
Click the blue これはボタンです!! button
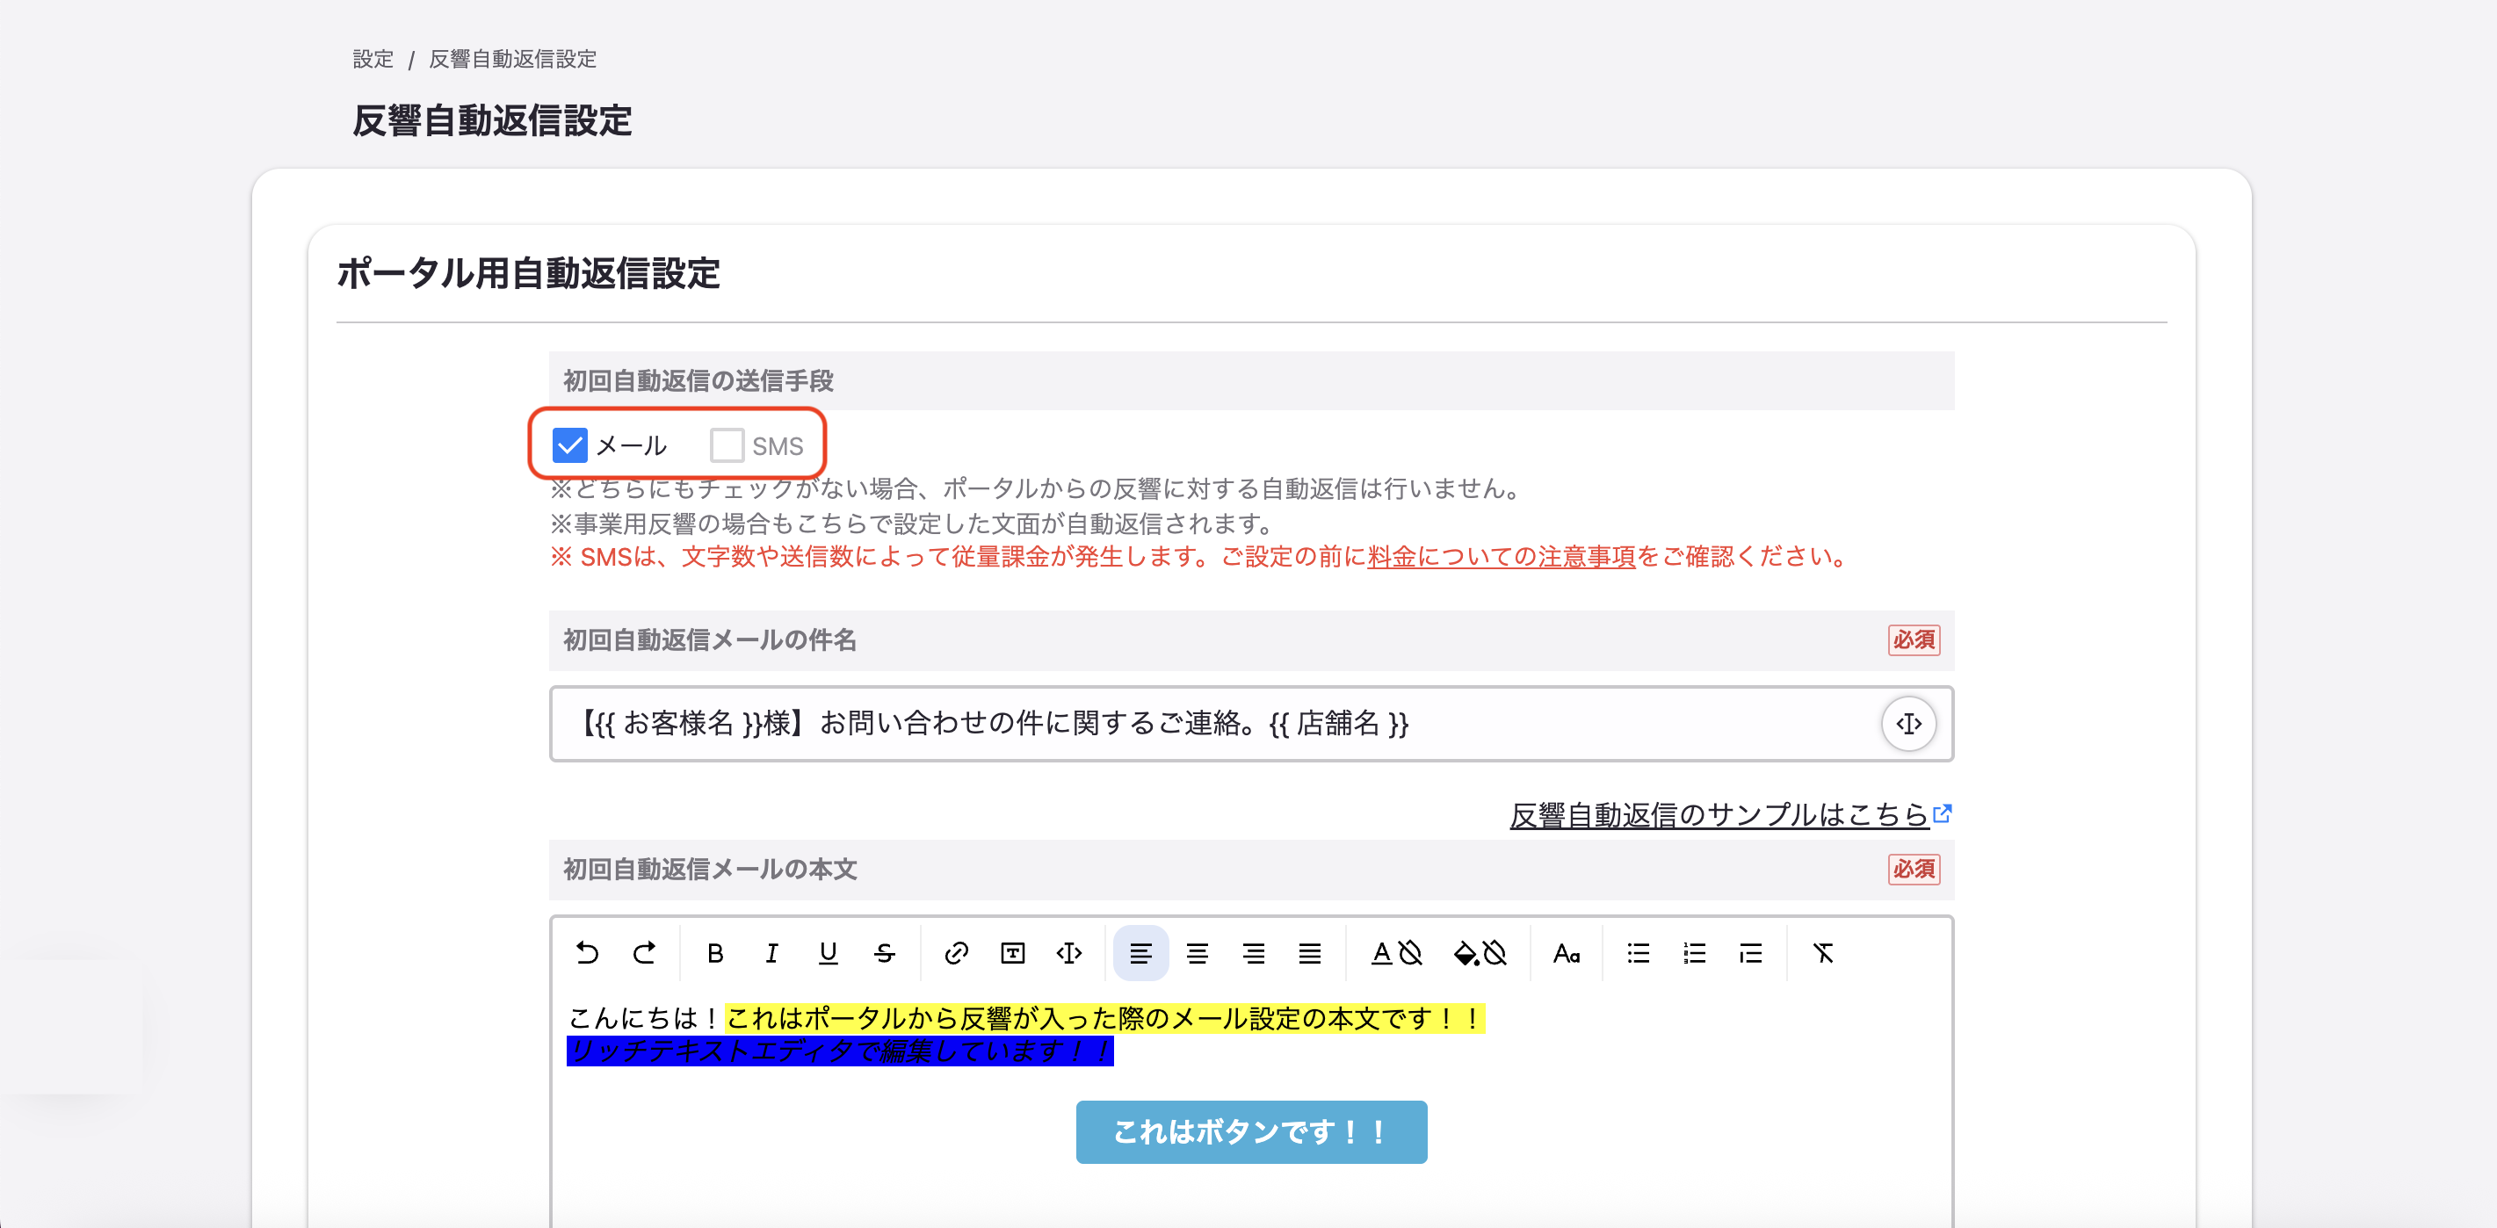[1250, 1131]
